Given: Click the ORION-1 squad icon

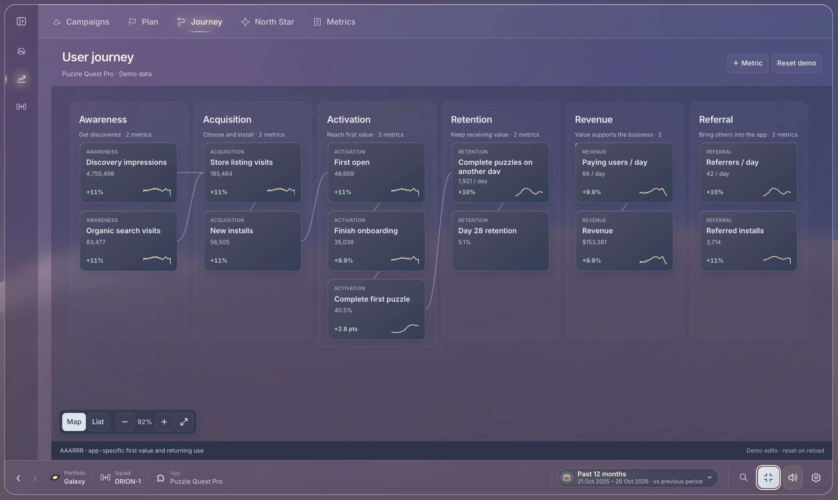Looking at the screenshot, I should (105, 477).
